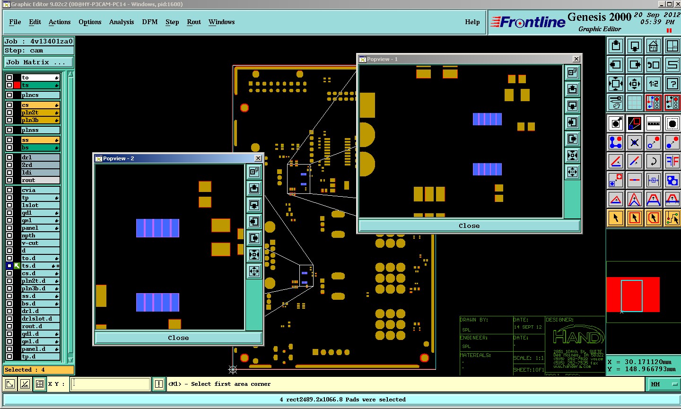
Task: Toggle checkbox for layer 'tp.d'
Action: click(9, 357)
